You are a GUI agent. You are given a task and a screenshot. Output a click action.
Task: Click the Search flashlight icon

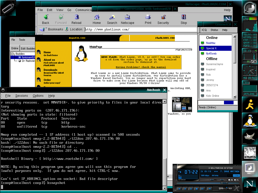(112, 17)
